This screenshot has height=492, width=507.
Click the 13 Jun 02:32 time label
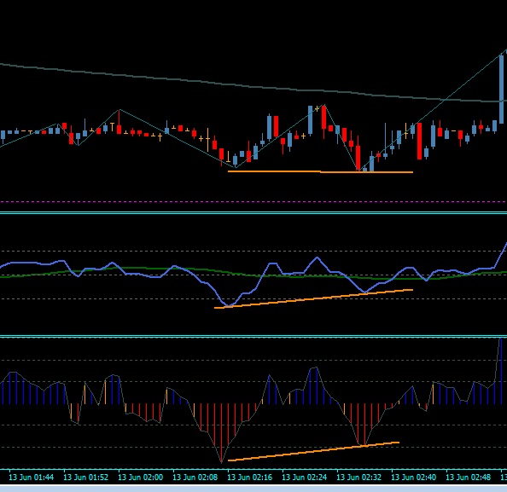(358, 478)
